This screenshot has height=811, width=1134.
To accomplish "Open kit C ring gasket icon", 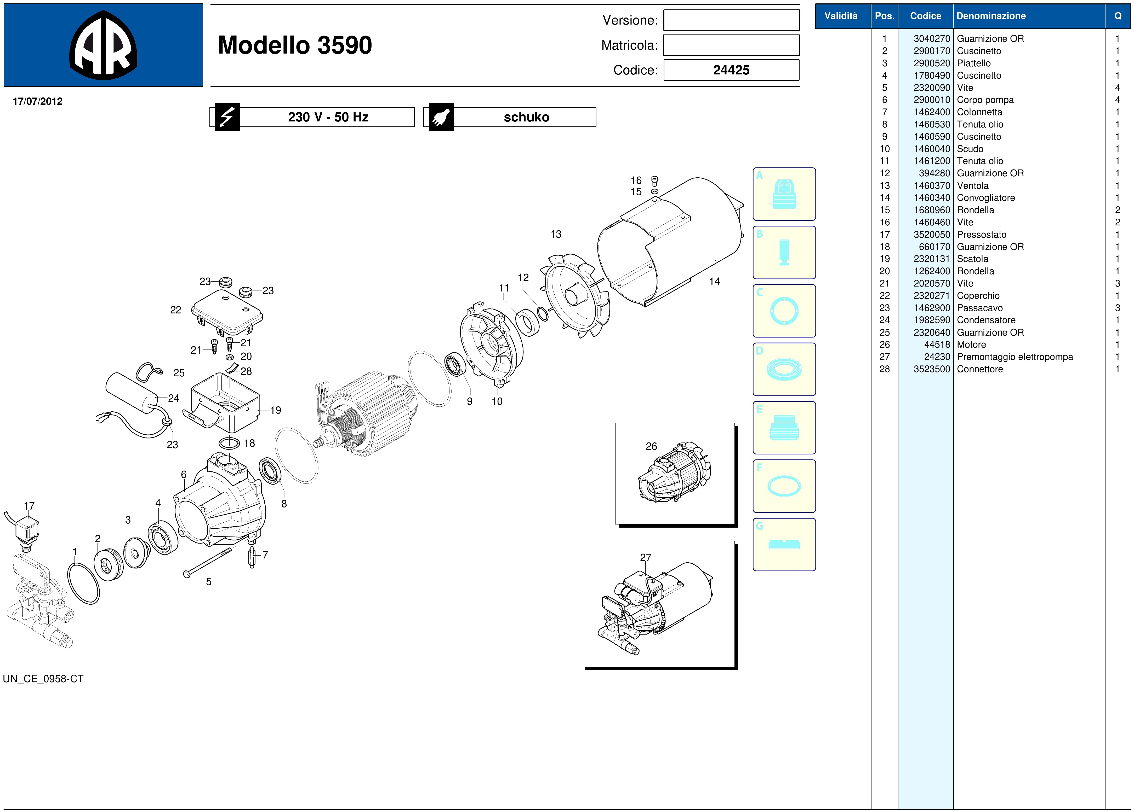I will click(x=784, y=311).
